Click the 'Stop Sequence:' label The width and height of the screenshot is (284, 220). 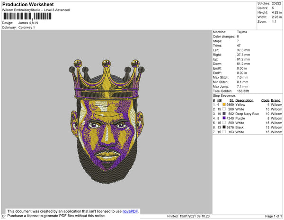(x=224, y=96)
